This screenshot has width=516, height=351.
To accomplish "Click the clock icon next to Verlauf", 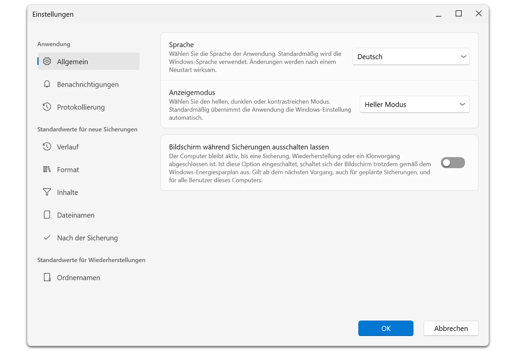I will (x=47, y=147).
